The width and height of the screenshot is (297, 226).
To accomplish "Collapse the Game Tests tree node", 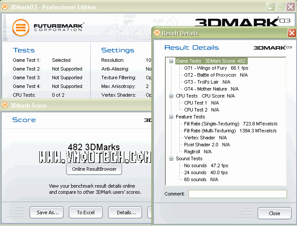I will (171, 61).
